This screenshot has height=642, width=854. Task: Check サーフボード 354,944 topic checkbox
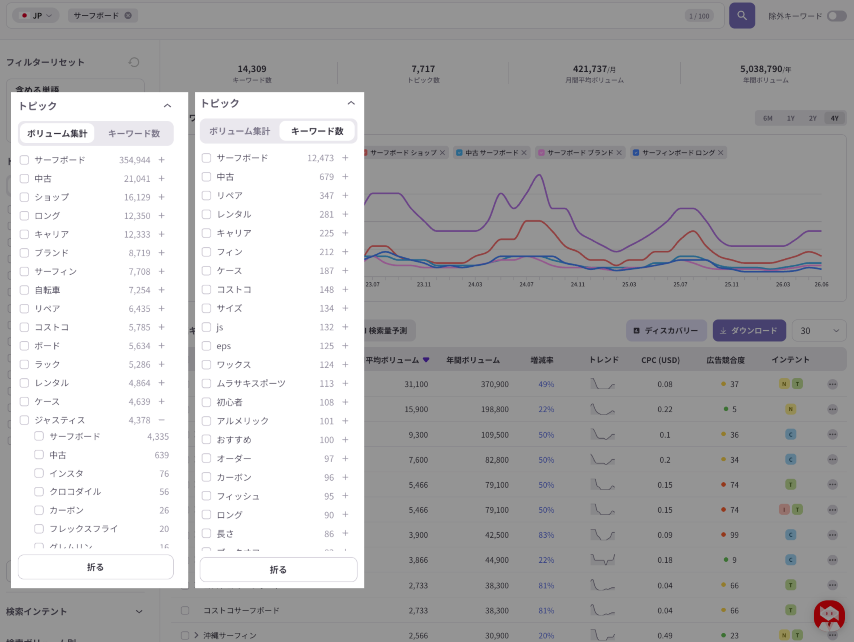coord(24,160)
